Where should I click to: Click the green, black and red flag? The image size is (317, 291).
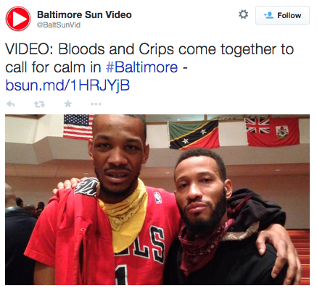[x=194, y=135]
